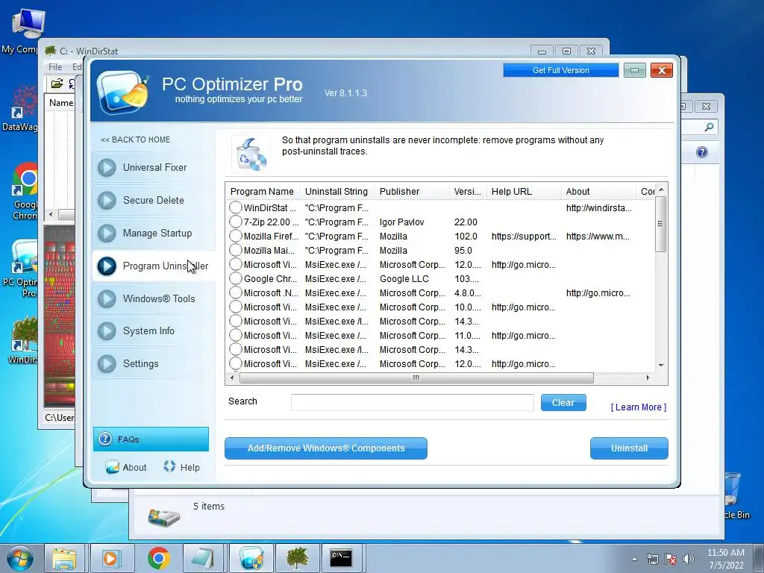
Task: Go back via << BACK TO HOME
Action: click(x=136, y=140)
